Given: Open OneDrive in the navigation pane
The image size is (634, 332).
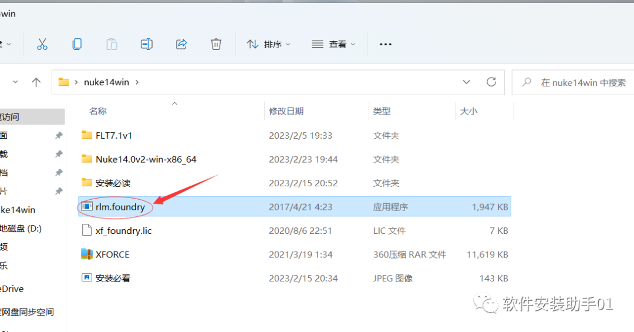Looking at the screenshot, I should click(x=12, y=289).
